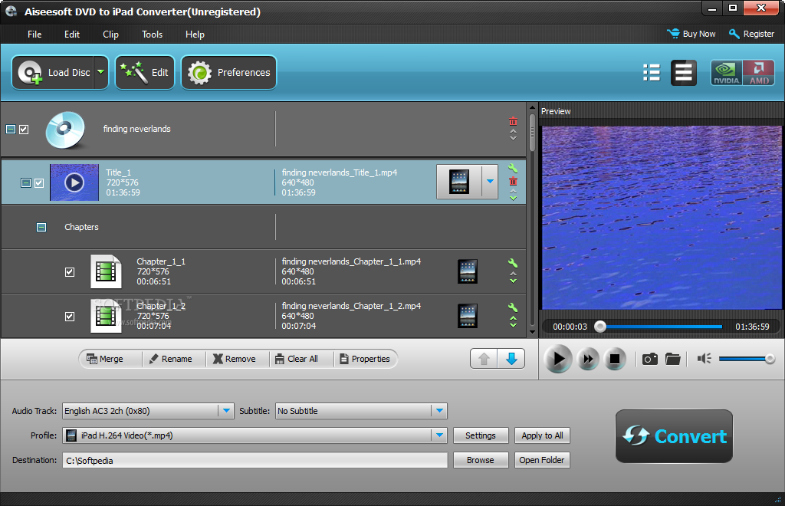Toggle the Title_1 checkbox
This screenshot has width=785, height=506.
click(x=39, y=183)
